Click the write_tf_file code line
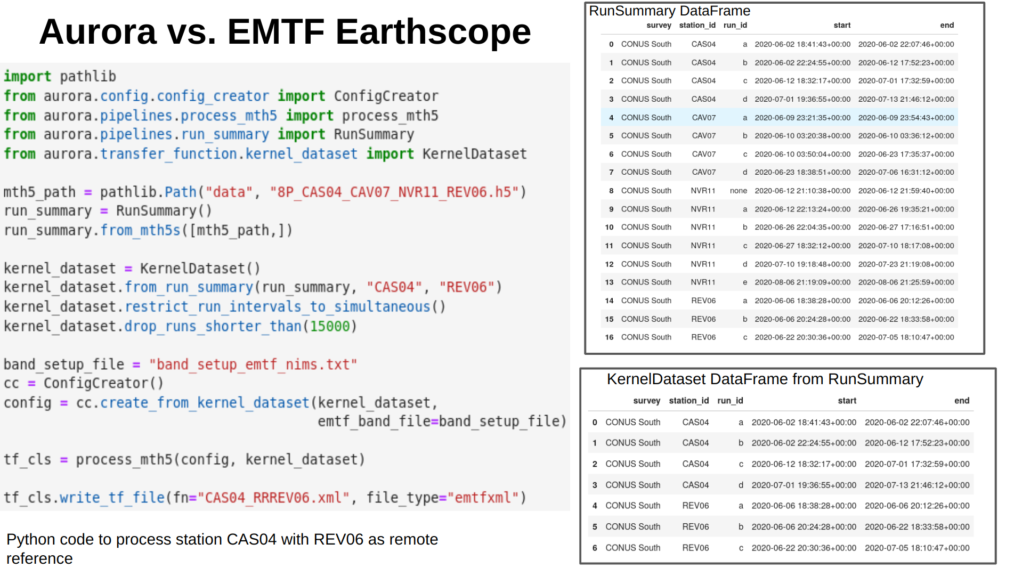 point(265,498)
